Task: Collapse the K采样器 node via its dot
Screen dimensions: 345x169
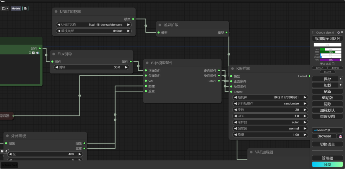Action: (x=232, y=69)
